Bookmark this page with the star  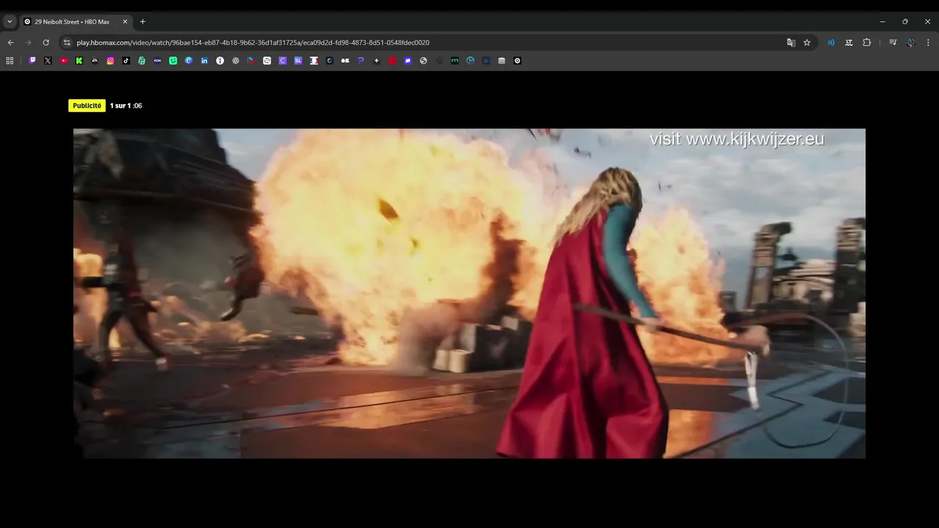(807, 43)
